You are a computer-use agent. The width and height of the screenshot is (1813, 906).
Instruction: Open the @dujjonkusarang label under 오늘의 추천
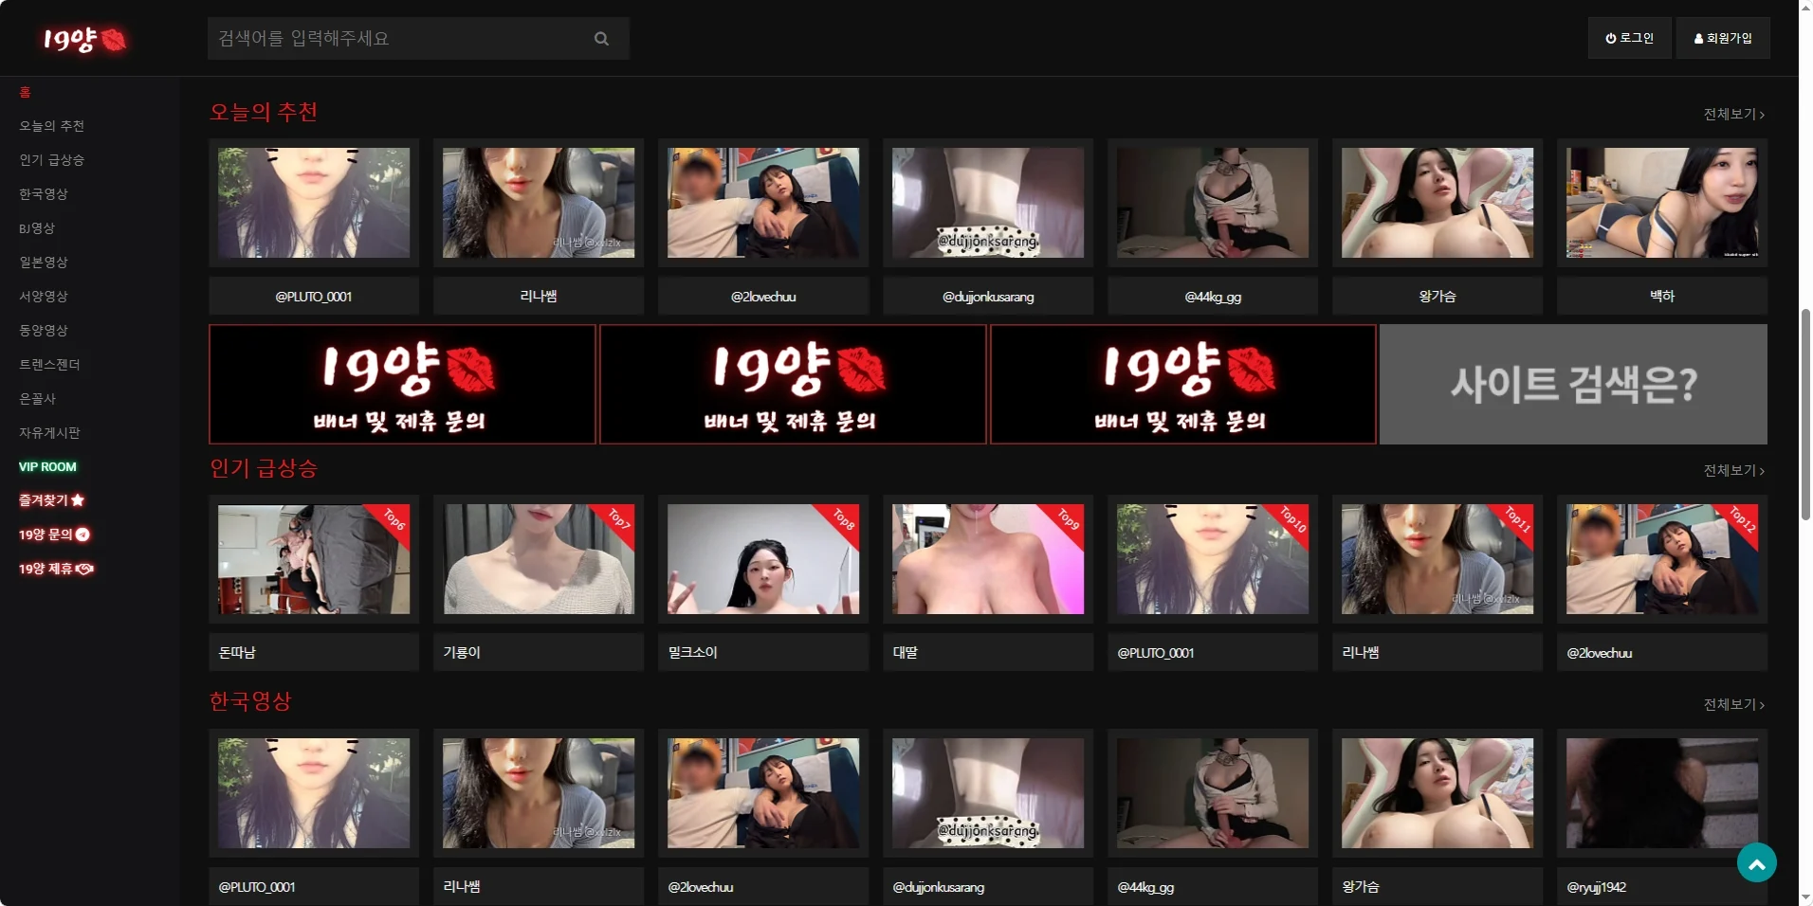(x=988, y=297)
